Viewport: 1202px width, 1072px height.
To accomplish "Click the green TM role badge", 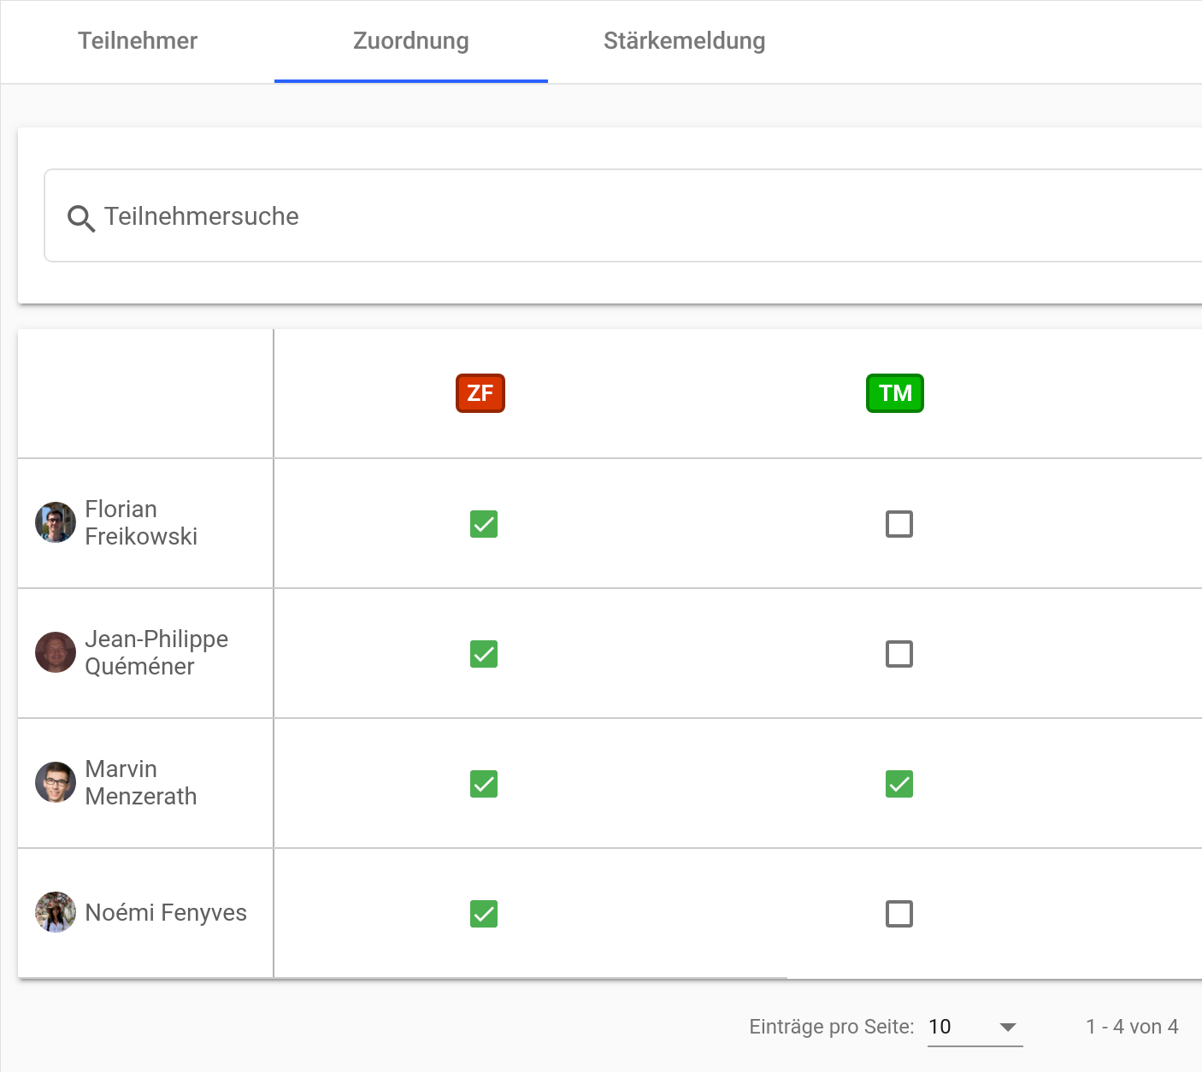I will 894,393.
